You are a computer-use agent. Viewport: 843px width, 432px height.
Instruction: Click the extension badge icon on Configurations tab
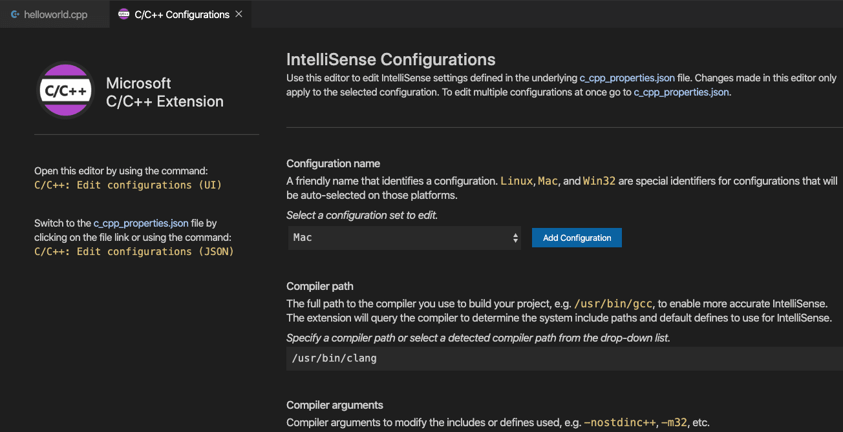point(125,14)
